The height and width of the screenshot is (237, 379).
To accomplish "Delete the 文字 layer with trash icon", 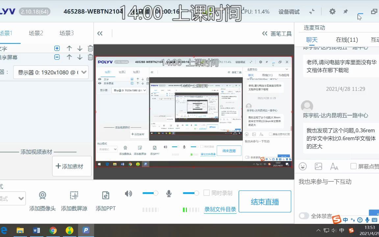I will tap(90, 48).
